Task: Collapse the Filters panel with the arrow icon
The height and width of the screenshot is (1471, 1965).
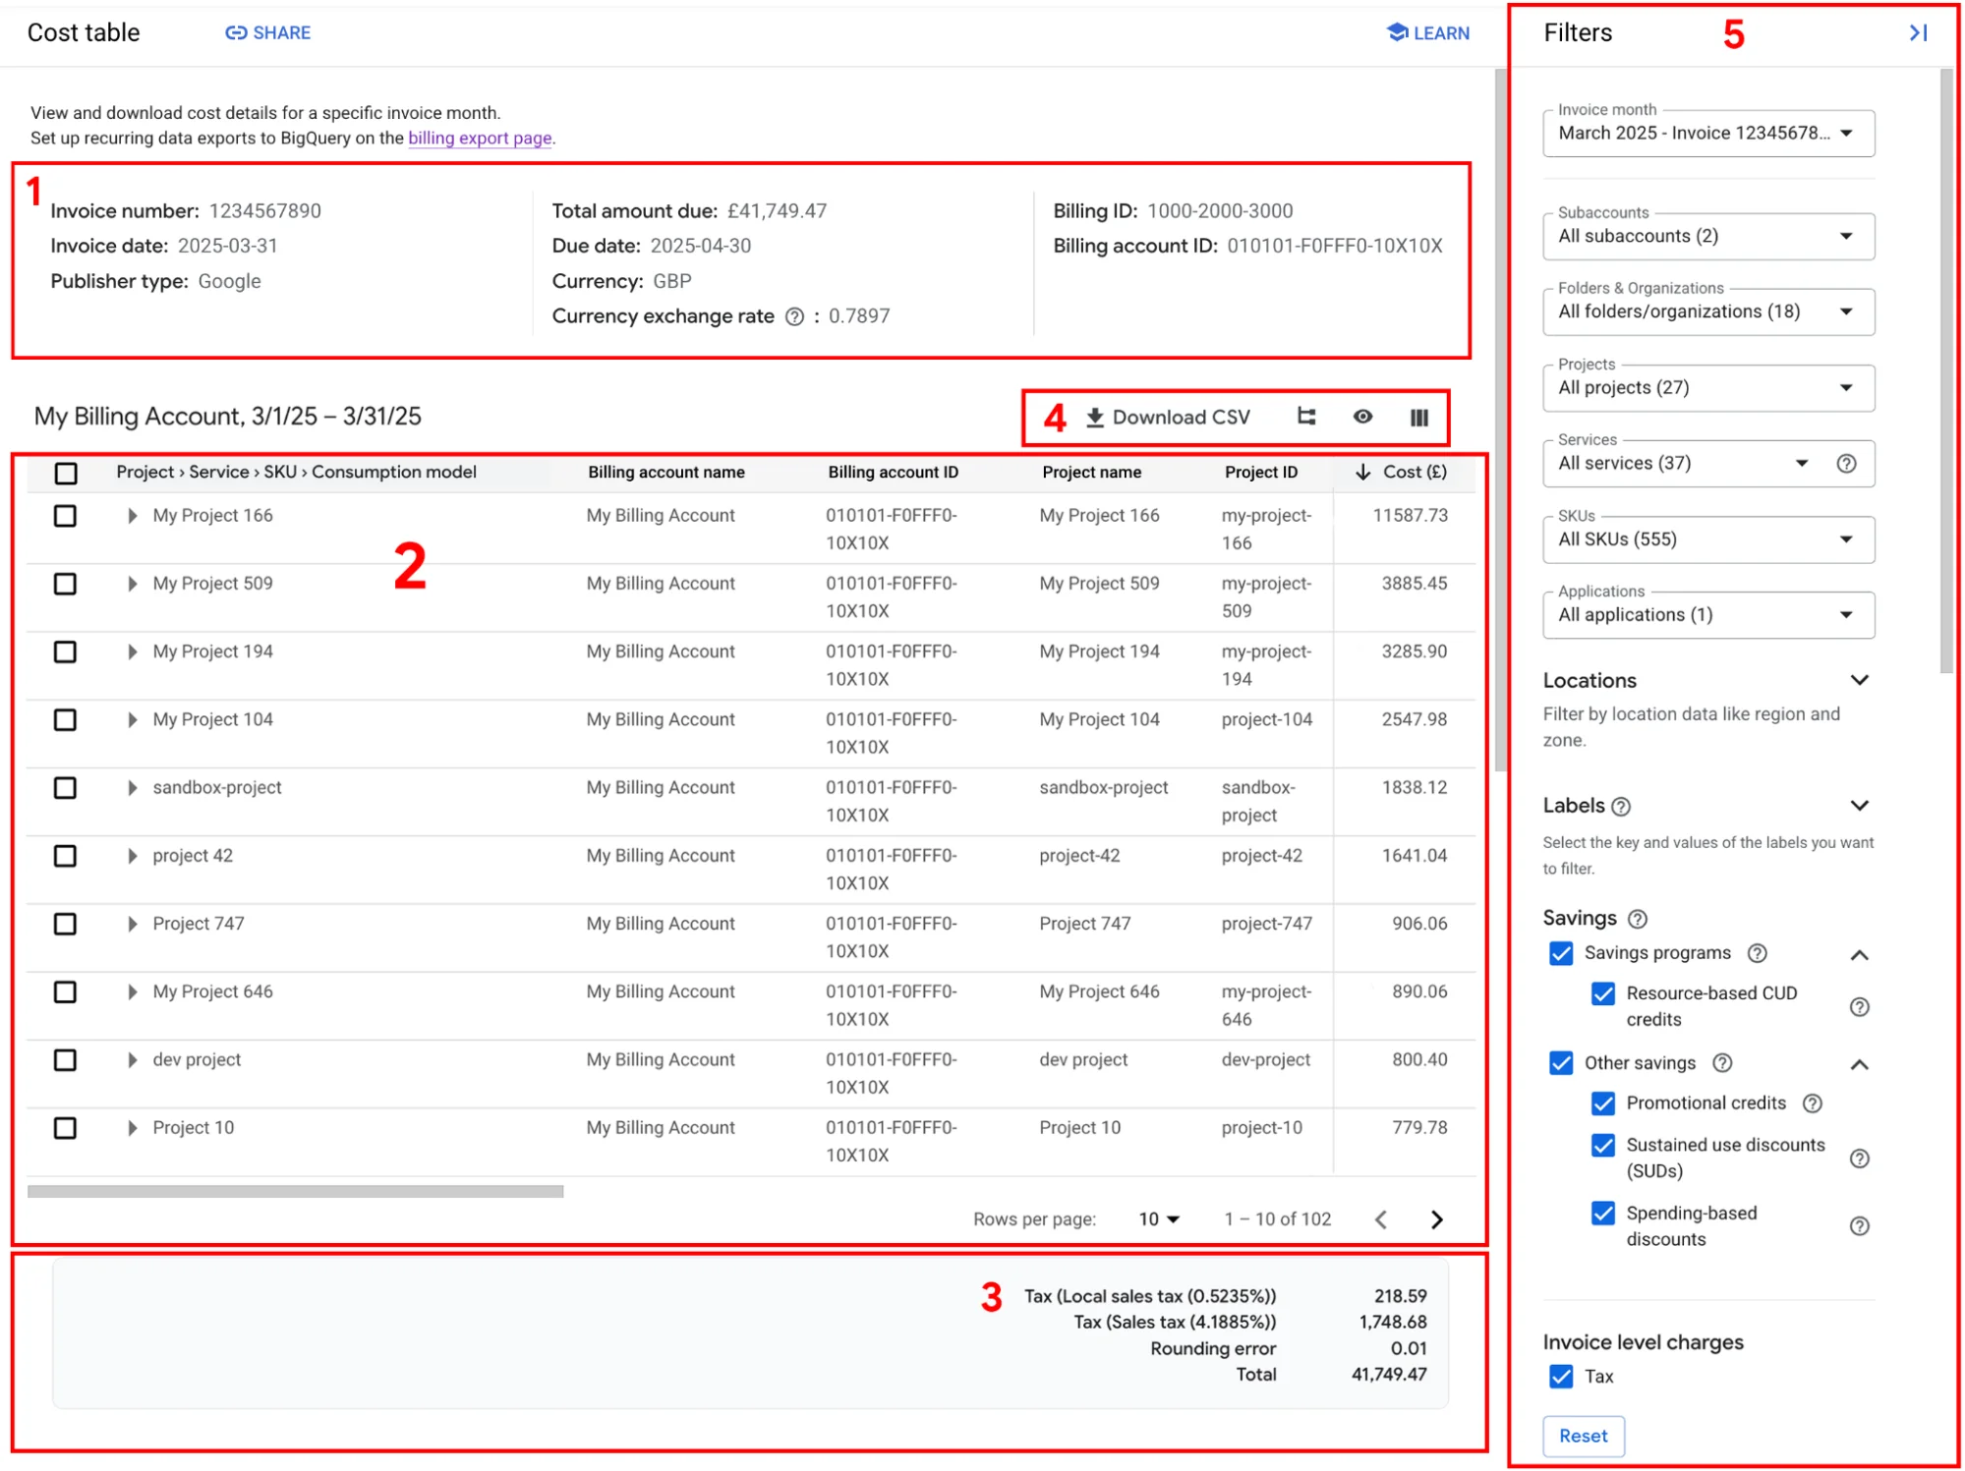Action: click(x=1918, y=32)
